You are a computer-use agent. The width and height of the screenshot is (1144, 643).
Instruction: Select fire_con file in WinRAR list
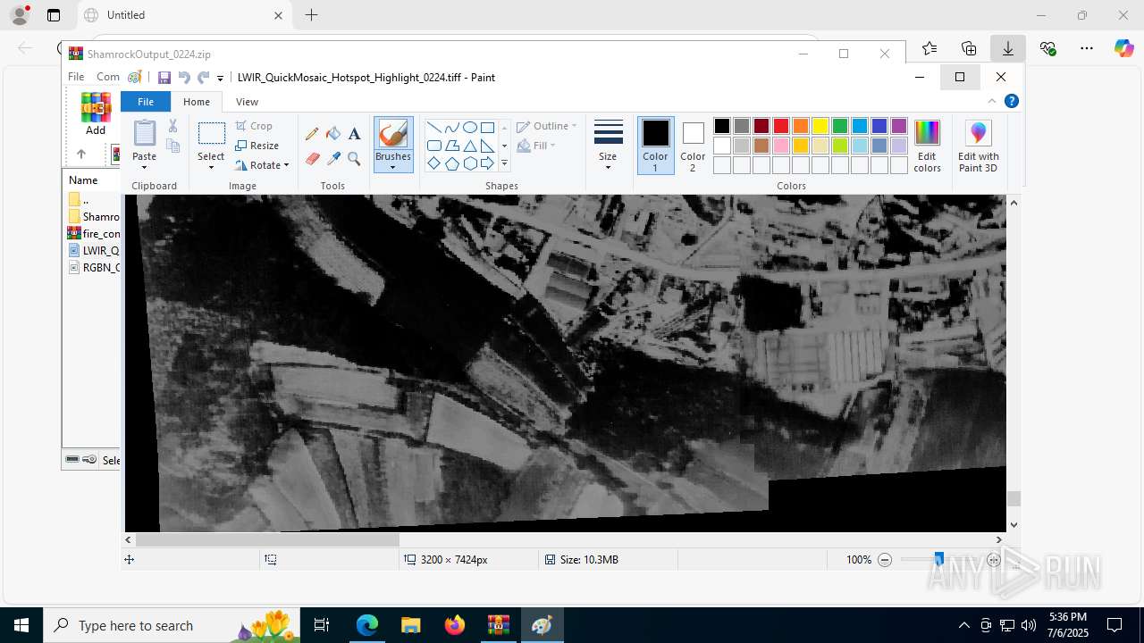(x=94, y=233)
